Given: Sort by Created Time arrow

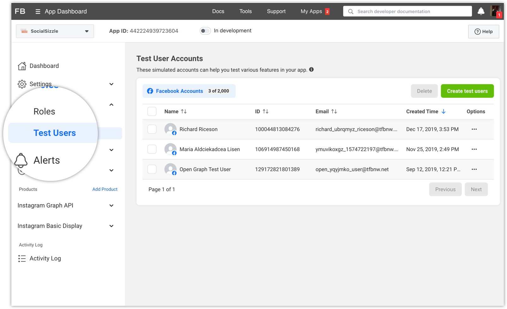Looking at the screenshot, I should (x=444, y=112).
